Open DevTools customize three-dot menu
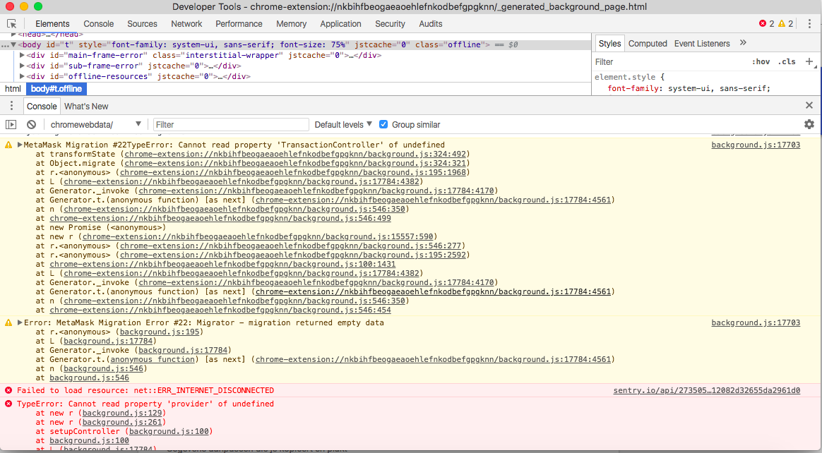 coord(809,23)
